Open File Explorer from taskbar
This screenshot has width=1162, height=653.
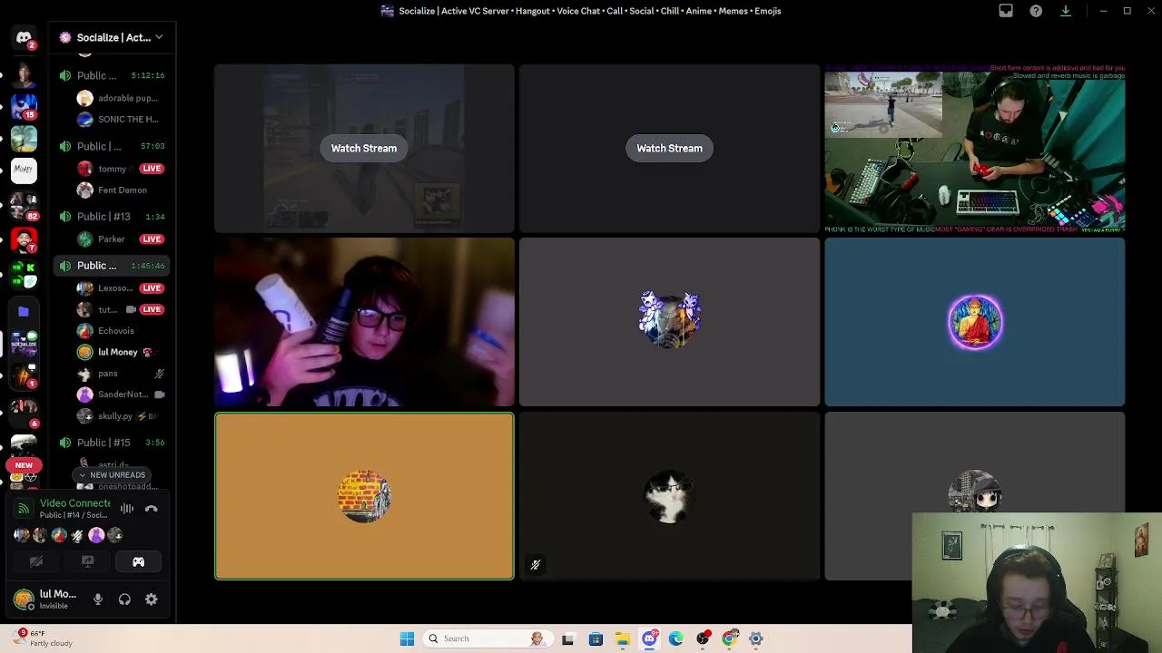(x=623, y=638)
